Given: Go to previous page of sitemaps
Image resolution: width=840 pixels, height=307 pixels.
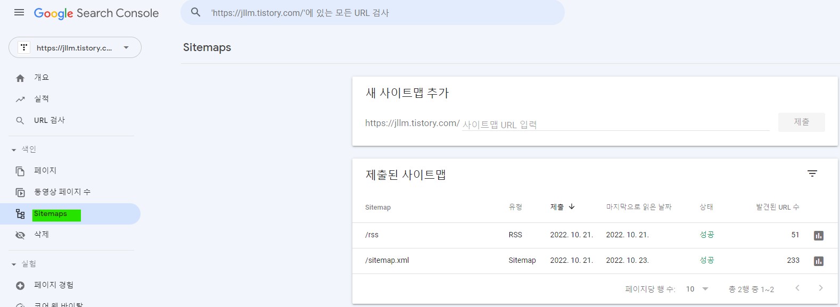Looking at the screenshot, I should pos(797,288).
